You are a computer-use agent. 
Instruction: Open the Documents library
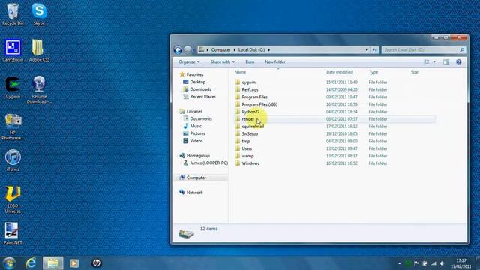pos(201,118)
